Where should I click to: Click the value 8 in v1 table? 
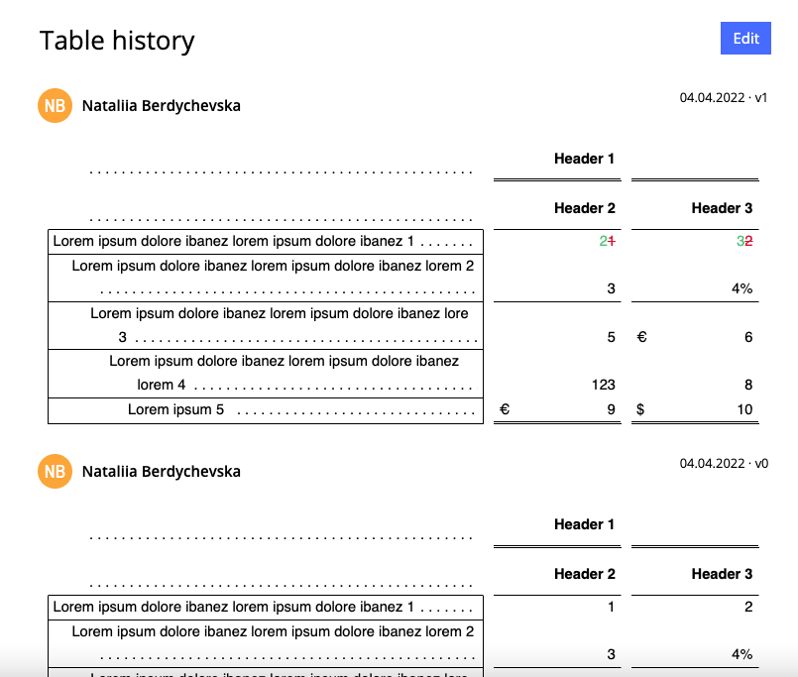748,385
